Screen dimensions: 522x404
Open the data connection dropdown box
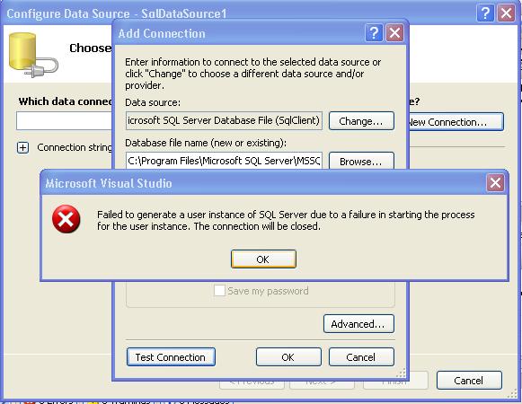64,121
